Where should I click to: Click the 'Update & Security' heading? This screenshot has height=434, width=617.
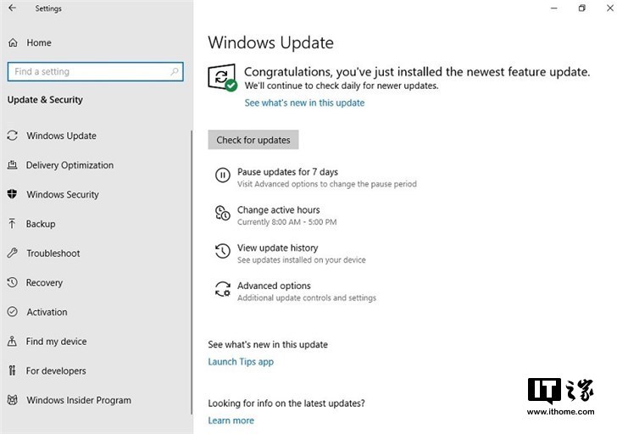(45, 99)
